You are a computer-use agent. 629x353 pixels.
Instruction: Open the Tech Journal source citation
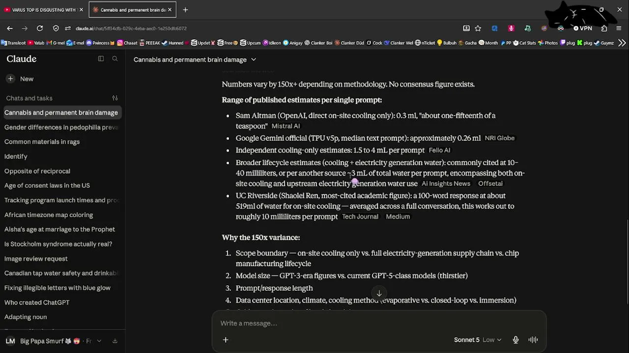coord(360,217)
